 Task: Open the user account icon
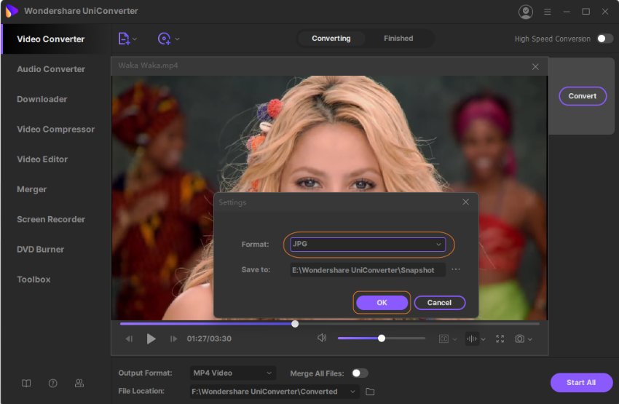(x=526, y=12)
